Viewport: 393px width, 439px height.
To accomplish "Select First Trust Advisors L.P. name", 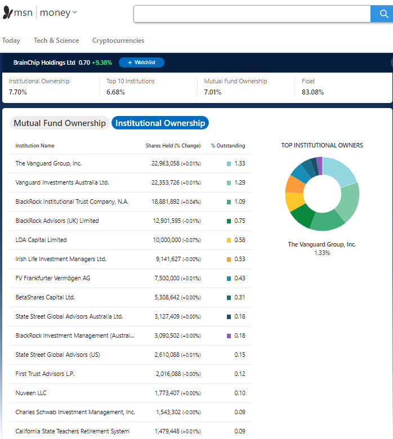I will (x=45, y=374).
